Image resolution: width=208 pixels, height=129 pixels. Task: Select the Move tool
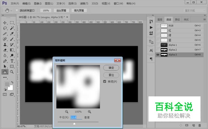pyautogui.click(x=5, y=23)
